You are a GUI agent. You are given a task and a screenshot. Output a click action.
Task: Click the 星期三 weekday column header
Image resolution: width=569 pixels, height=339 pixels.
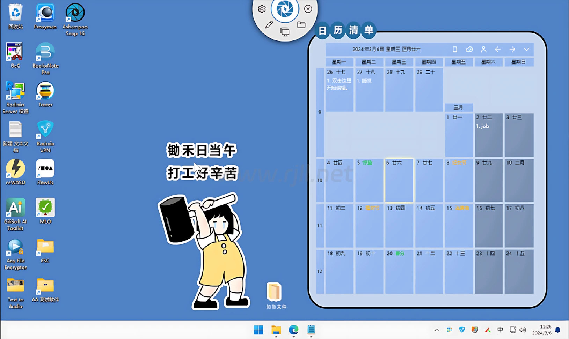[x=399, y=62]
